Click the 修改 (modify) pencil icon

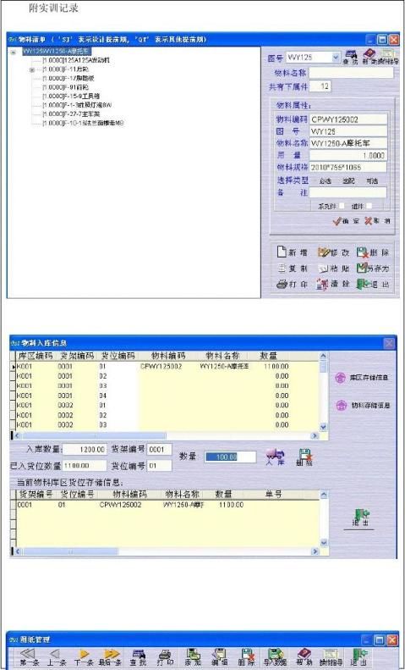pyautogui.click(x=325, y=252)
